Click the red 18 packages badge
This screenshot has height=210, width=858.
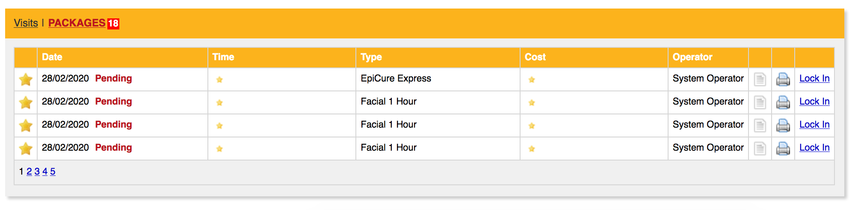pyautogui.click(x=113, y=23)
